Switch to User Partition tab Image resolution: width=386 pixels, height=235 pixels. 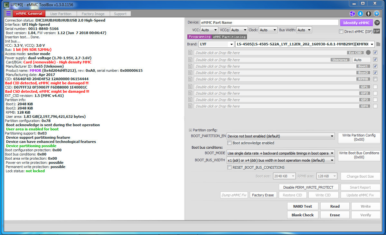point(61,14)
